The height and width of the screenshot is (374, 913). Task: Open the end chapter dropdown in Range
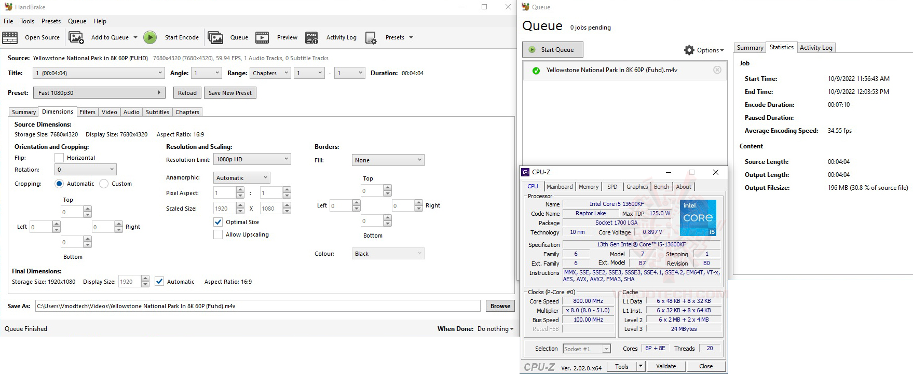350,73
